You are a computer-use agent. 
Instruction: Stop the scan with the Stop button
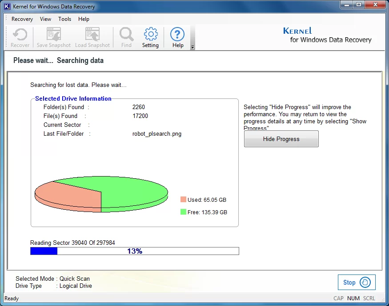(357, 282)
